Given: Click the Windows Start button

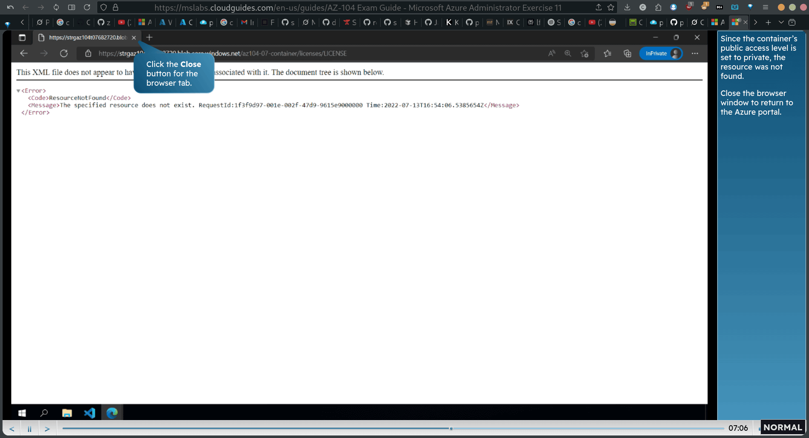Looking at the screenshot, I should coord(22,413).
